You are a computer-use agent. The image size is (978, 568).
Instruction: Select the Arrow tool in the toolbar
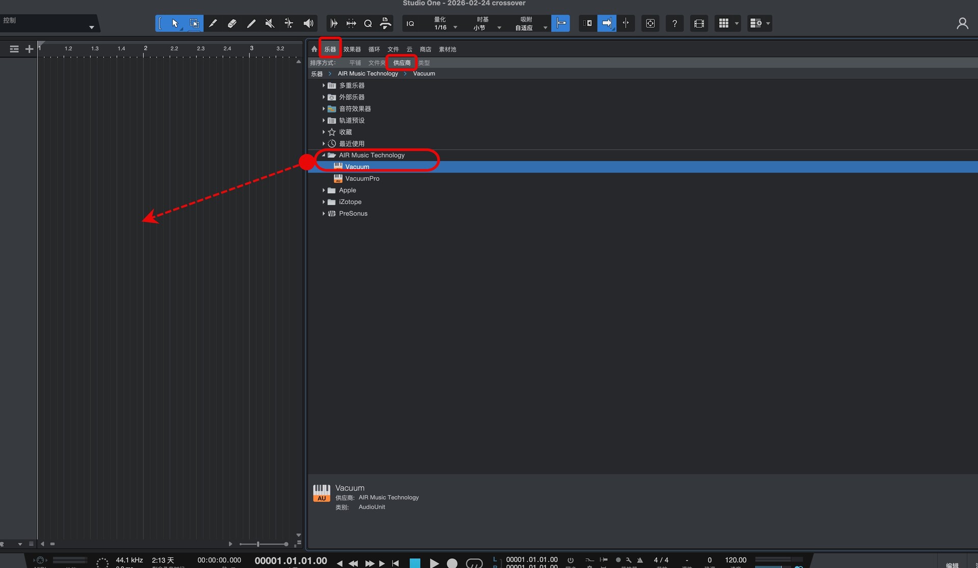click(x=175, y=23)
